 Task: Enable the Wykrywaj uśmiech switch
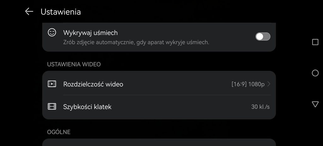pyautogui.click(x=263, y=37)
